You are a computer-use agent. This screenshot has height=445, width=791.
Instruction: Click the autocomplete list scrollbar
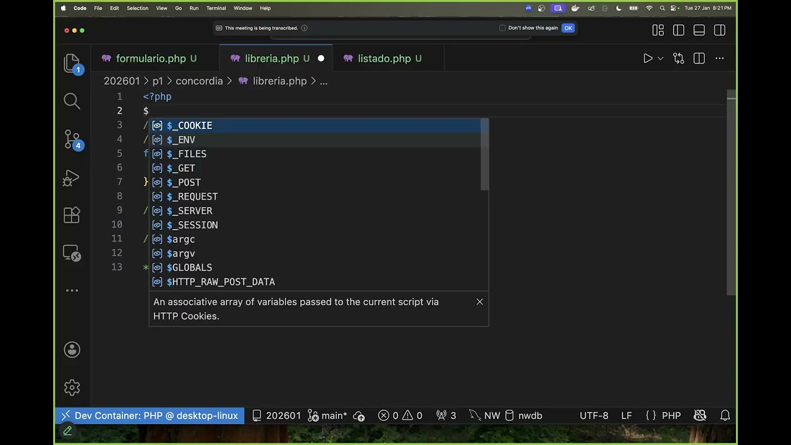point(485,155)
